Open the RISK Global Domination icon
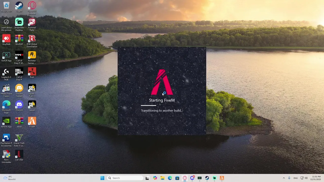 (32, 41)
